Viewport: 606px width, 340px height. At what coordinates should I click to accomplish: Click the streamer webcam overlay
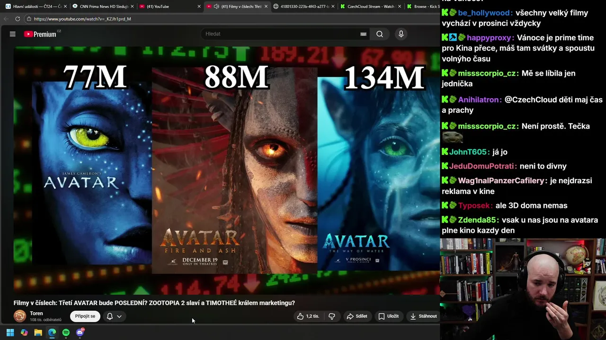[x=523, y=289]
